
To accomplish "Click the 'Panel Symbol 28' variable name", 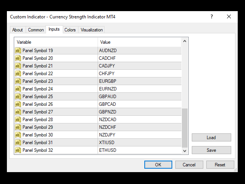I will point(38,120).
